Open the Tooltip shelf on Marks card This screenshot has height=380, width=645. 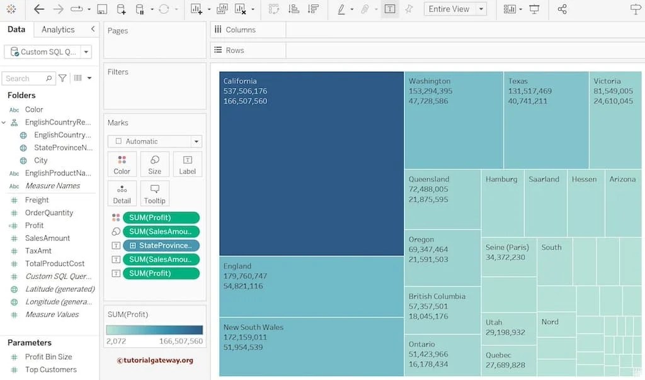(154, 193)
